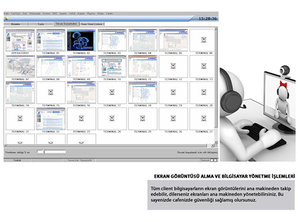Click the hourglass icon above TERMINAL 15
This screenshot has width=298, height=222.
tap(51, 92)
